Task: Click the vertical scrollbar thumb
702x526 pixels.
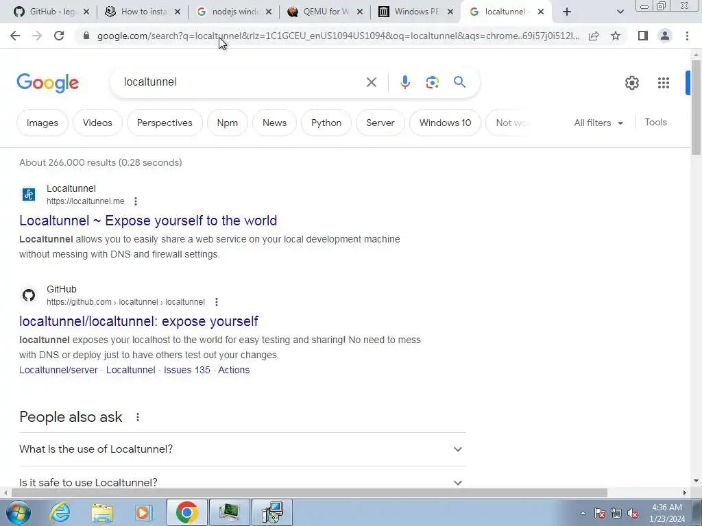Action: 696,108
